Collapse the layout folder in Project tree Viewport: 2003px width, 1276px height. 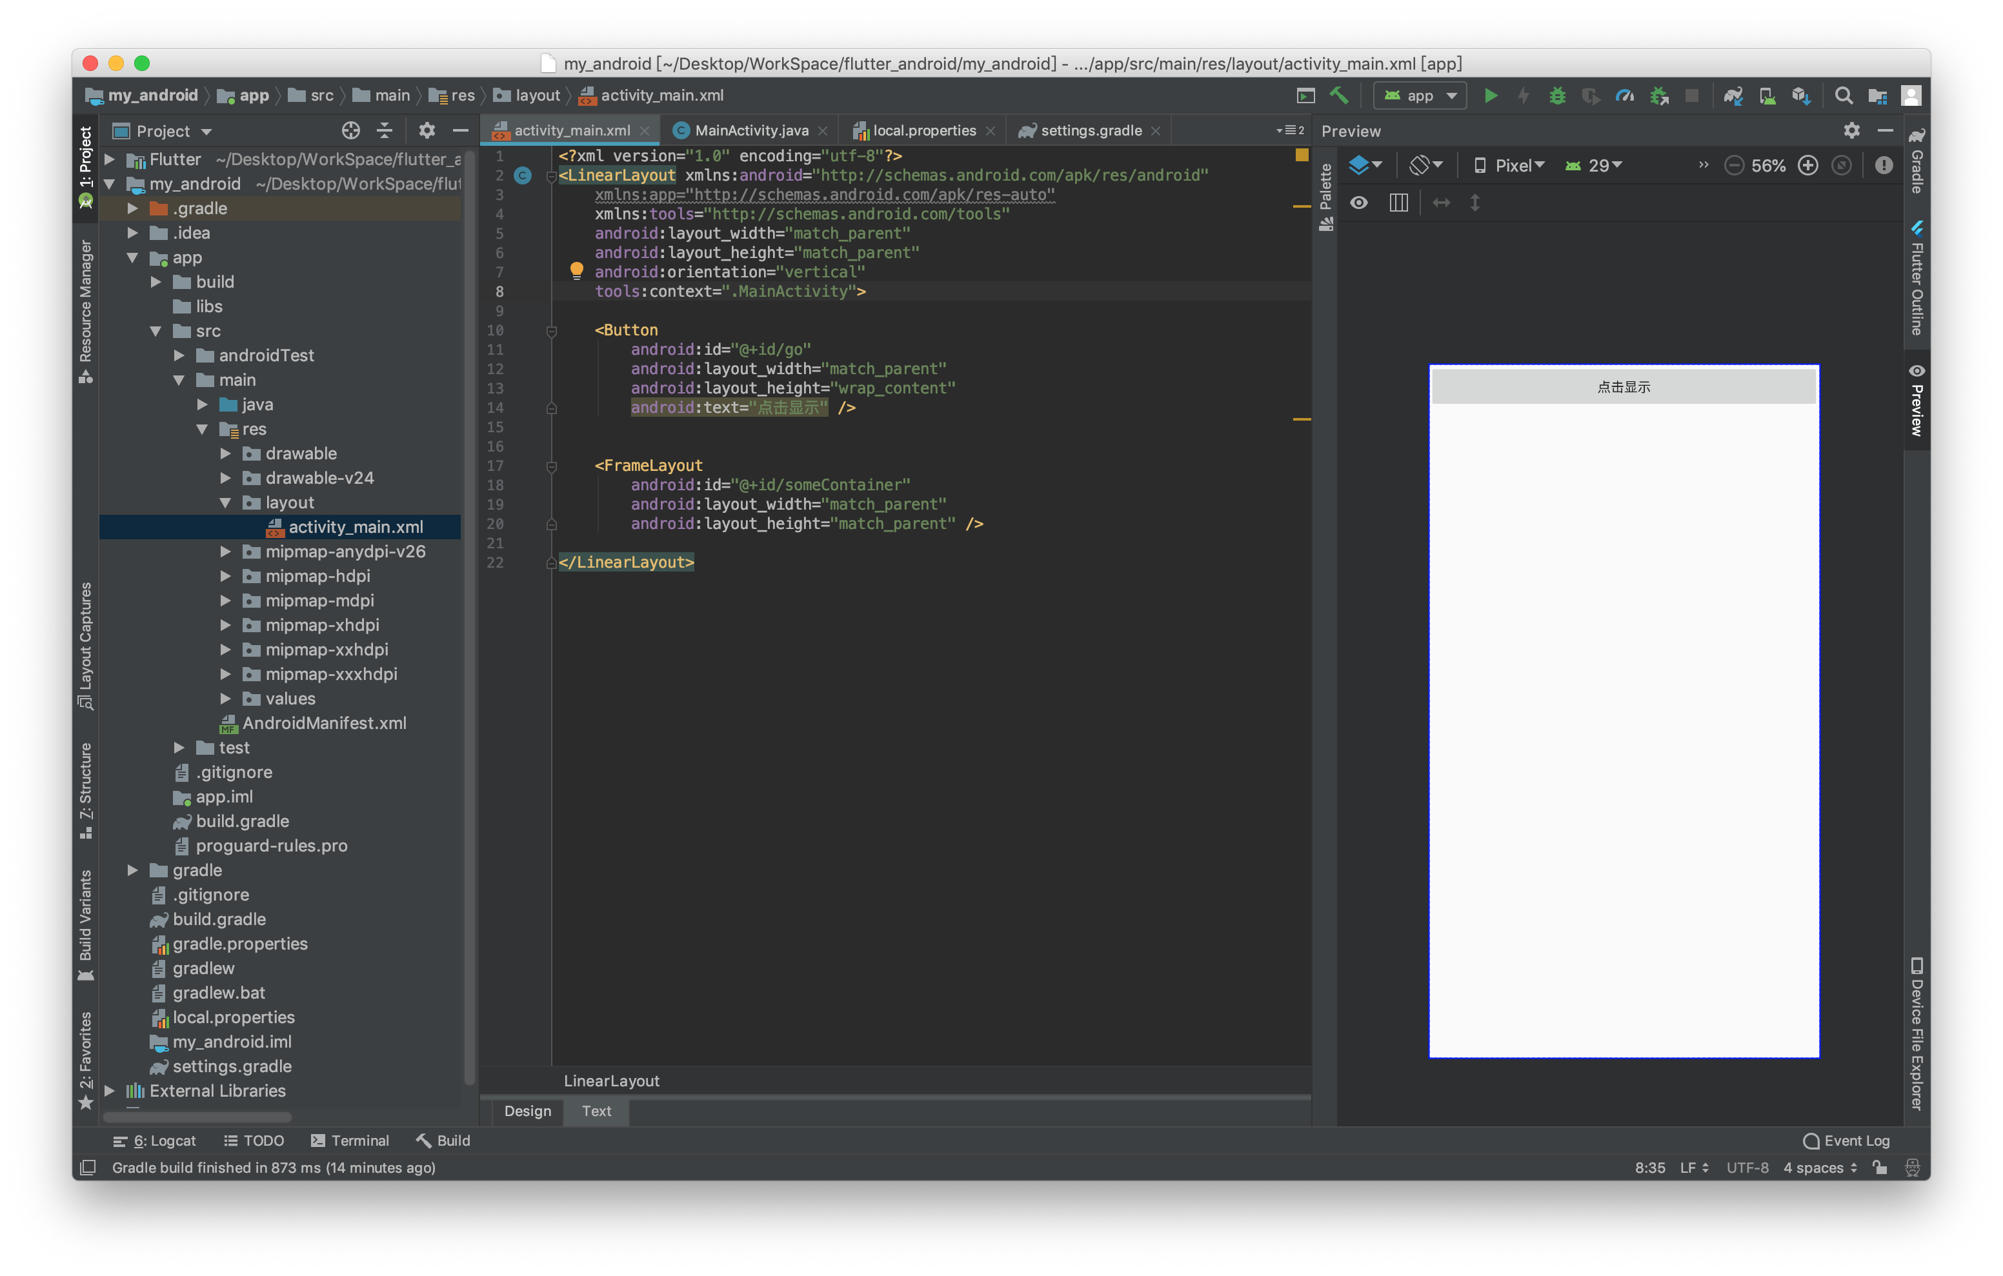click(225, 503)
